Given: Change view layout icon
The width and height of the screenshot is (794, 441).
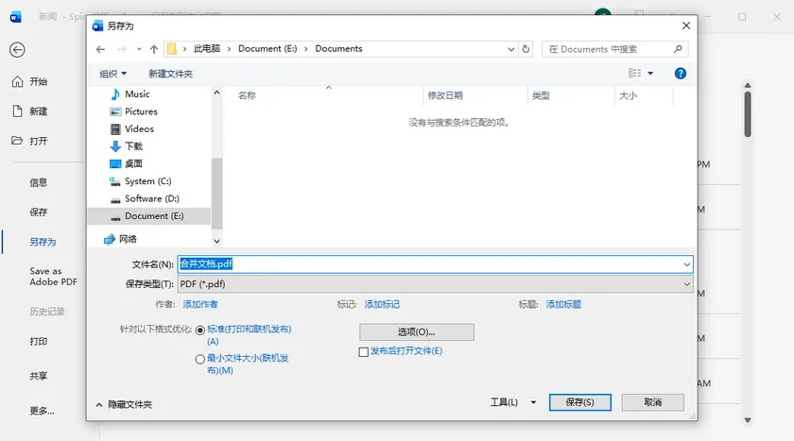Looking at the screenshot, I should pos(634,74).
